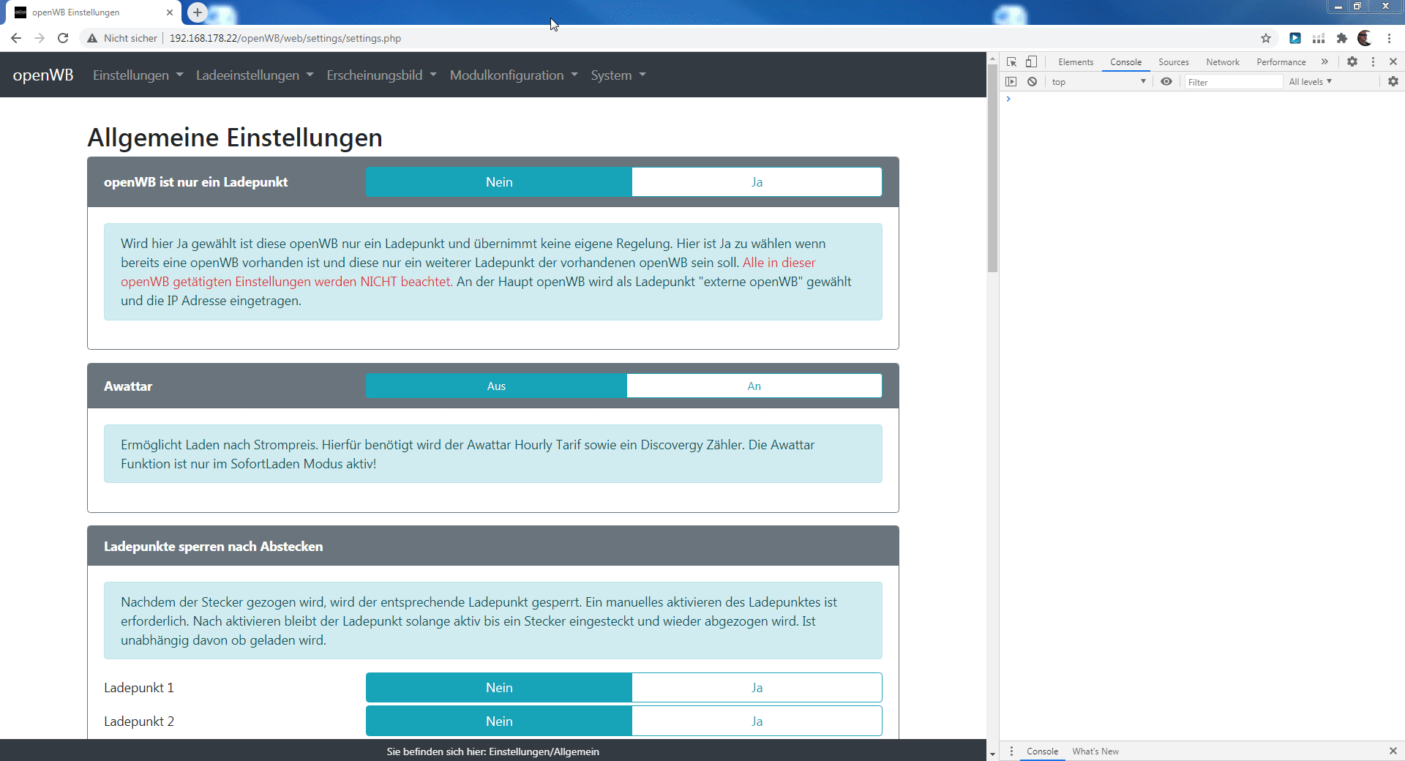Select Ja for Ladepunkt 2
This screenshot has width=1405, height=761.
[x=757, y=721]
